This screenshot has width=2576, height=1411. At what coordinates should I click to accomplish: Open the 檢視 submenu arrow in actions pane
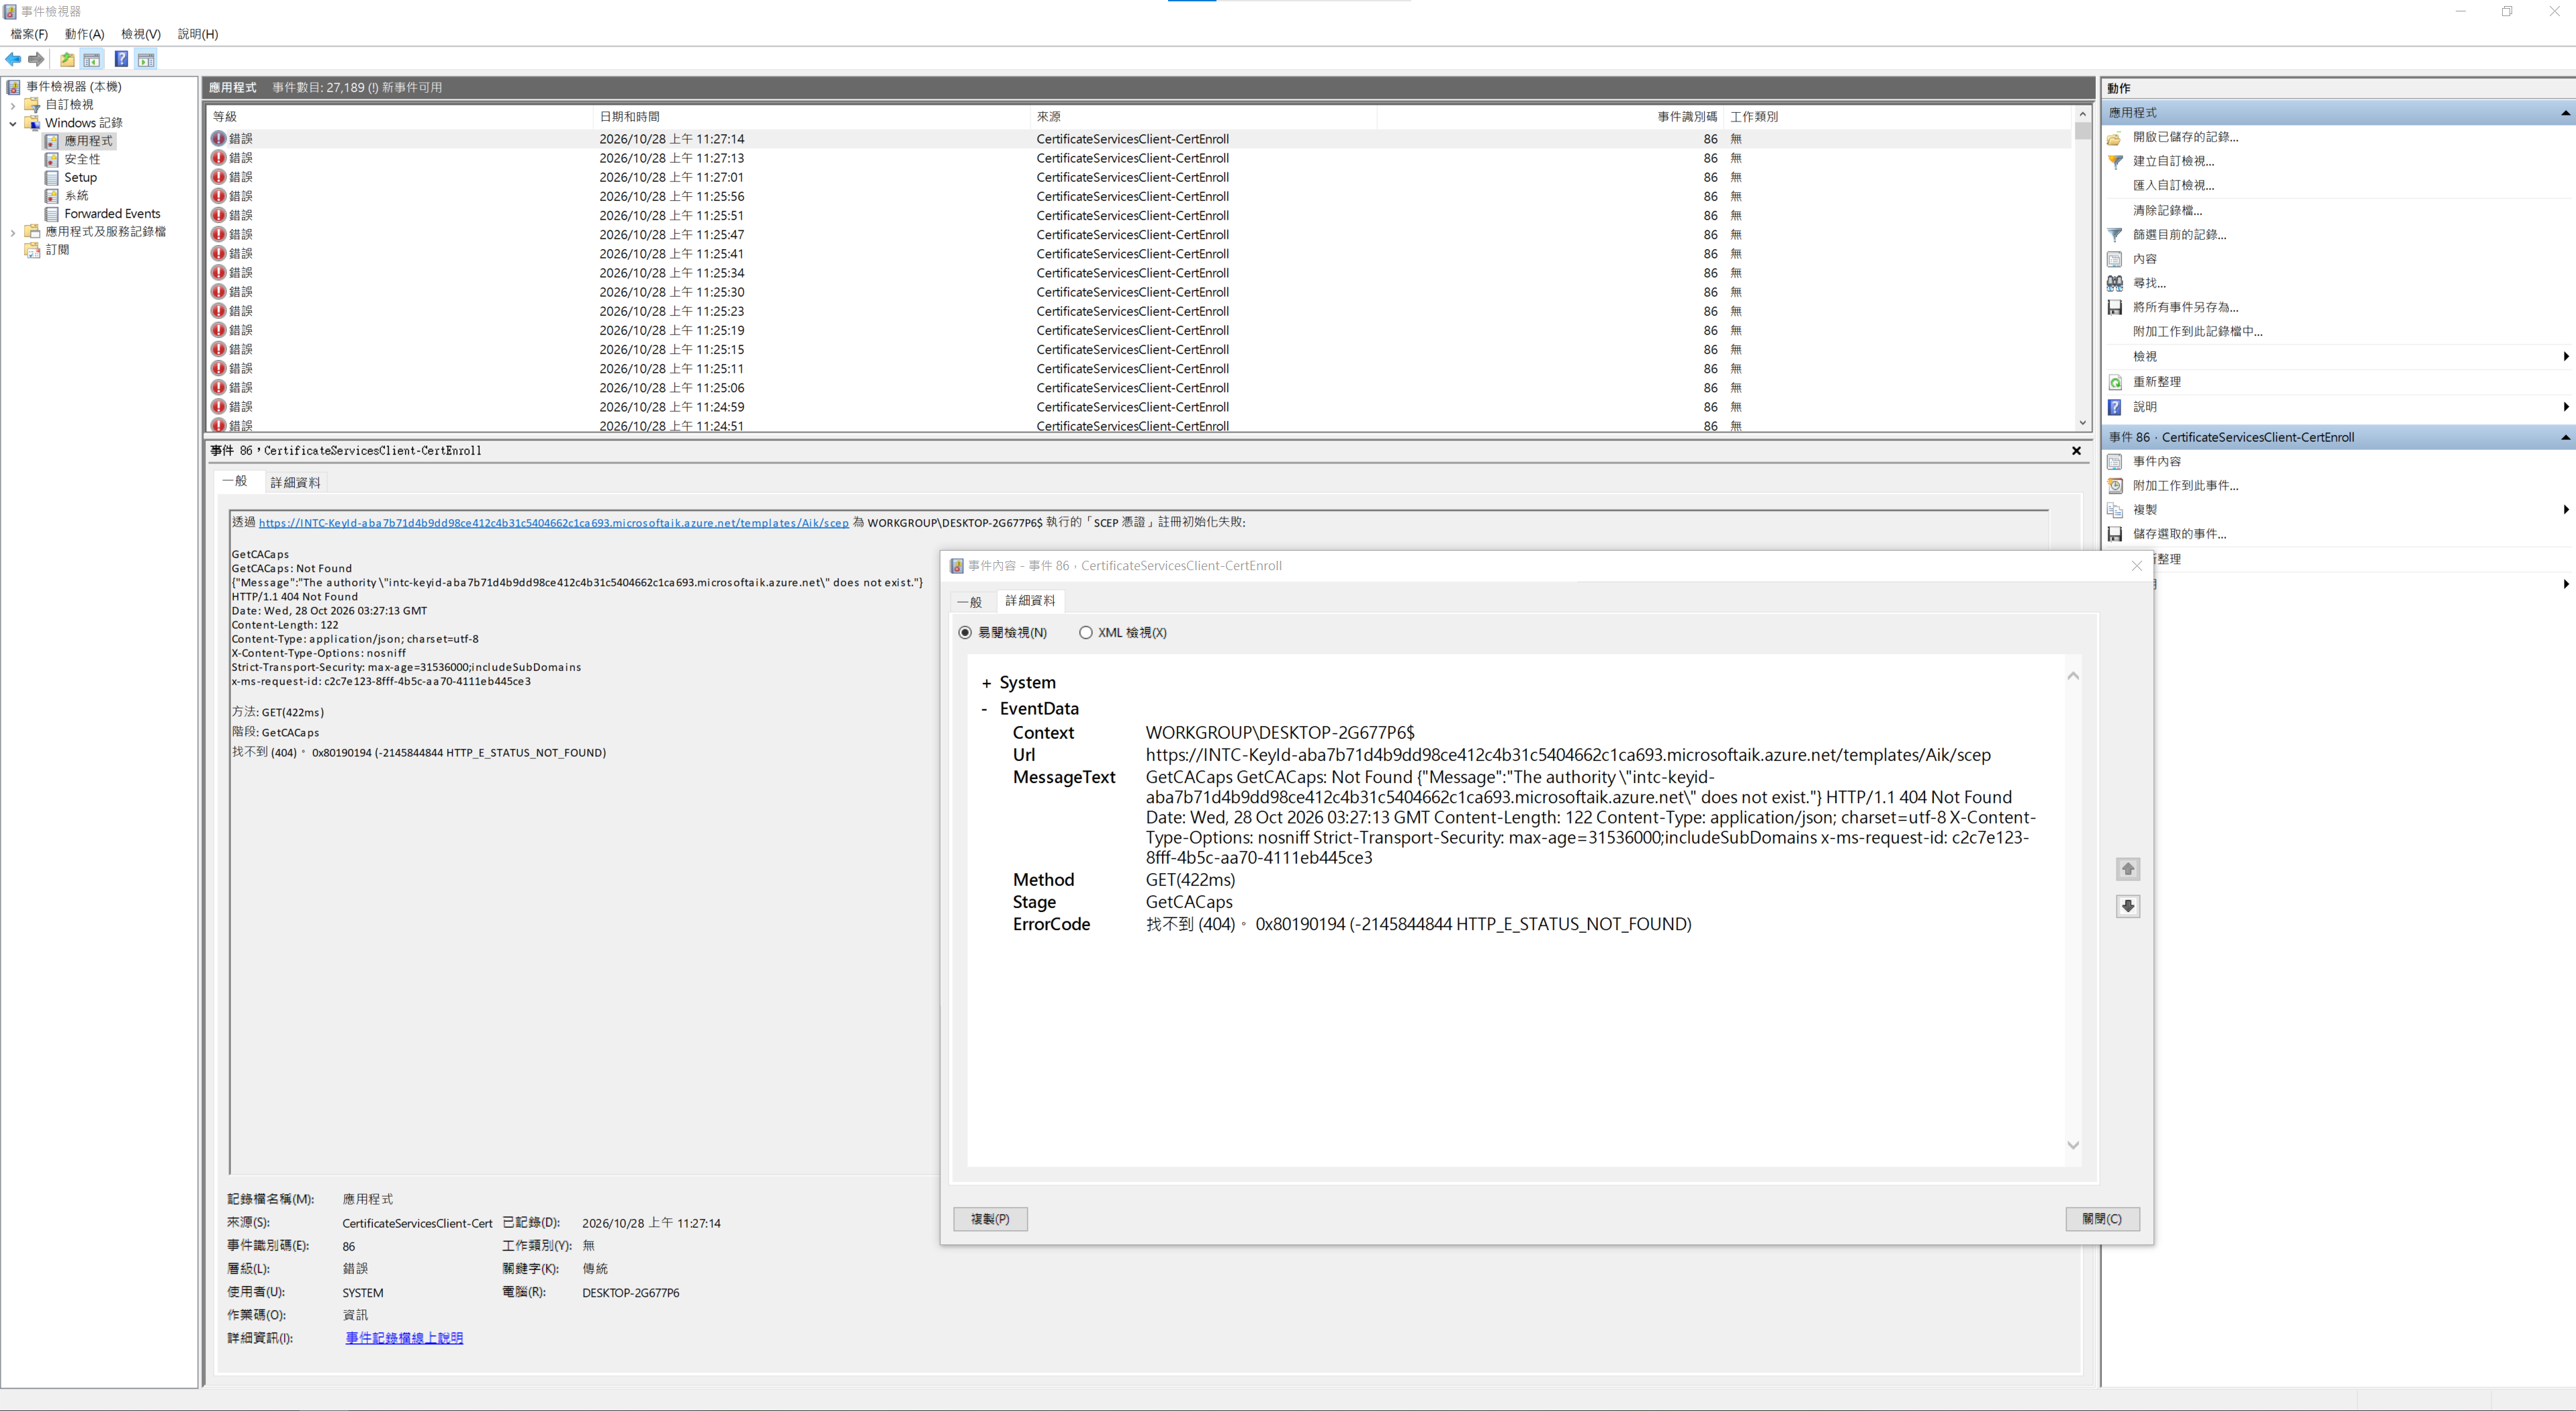tap(2566, 356)
